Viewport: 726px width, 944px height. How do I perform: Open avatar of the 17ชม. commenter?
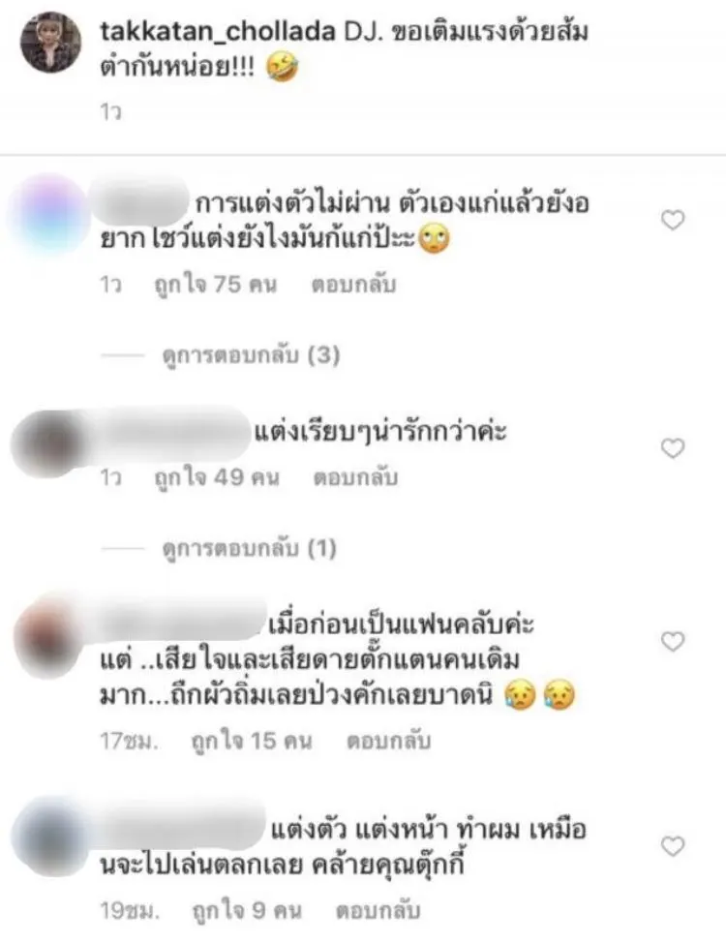(x=50, y=637)
